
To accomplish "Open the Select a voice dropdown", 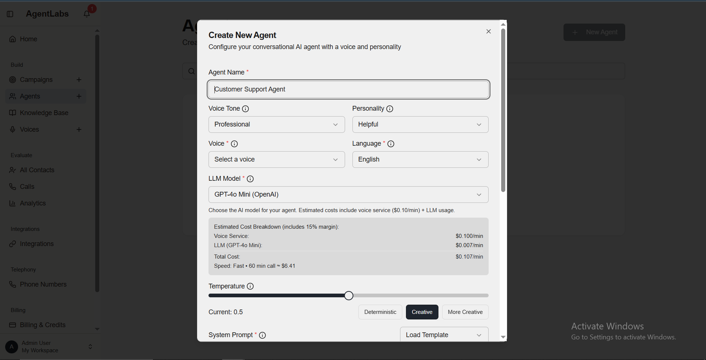I will pos(276,159).
